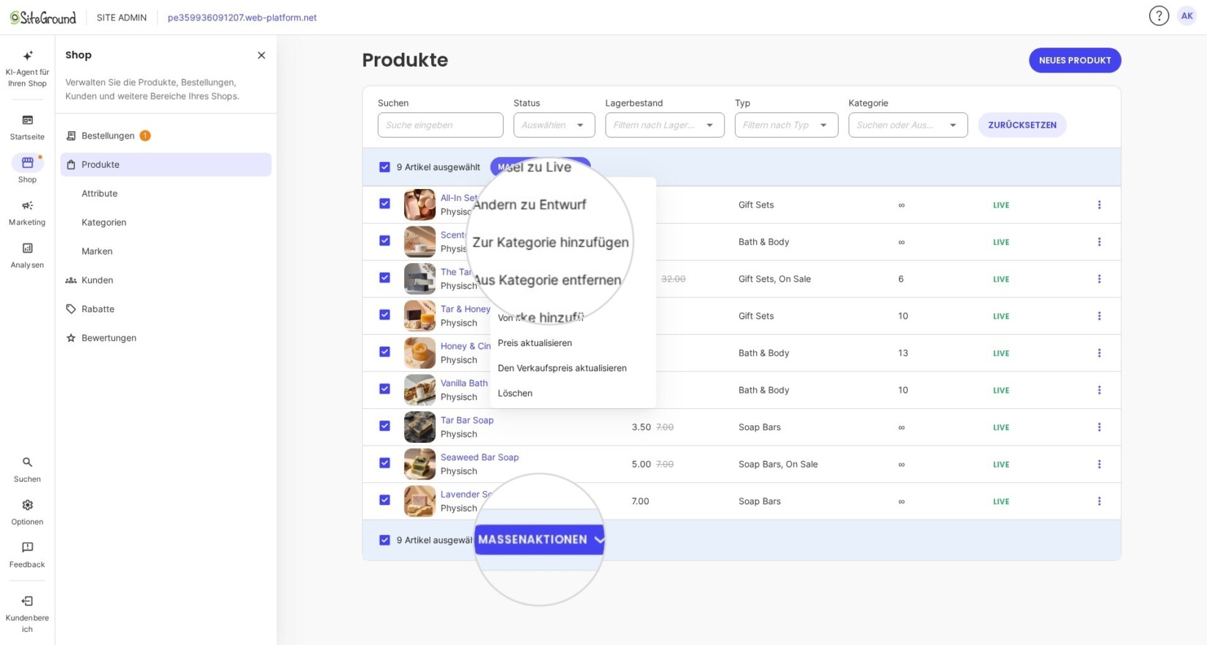The width and height of the screenshot is (1207, 645).
Task: Open the Shop sidebar icon
Action: tap(27, 163)
